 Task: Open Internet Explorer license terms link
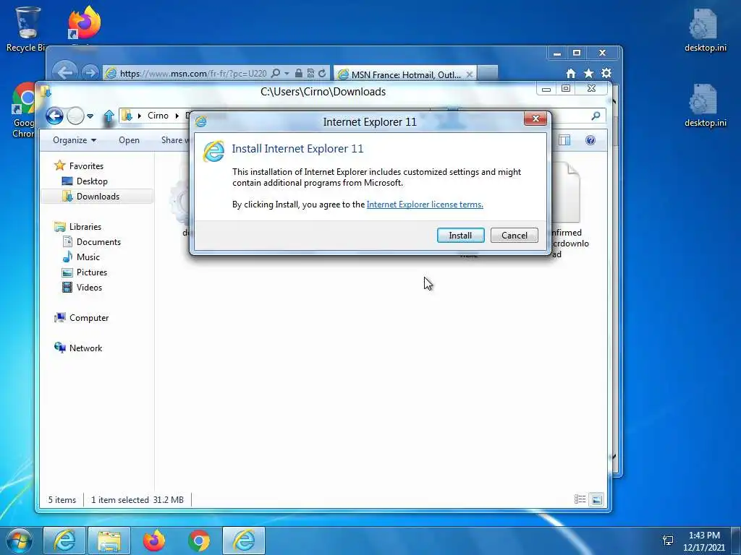coord(425,205)
